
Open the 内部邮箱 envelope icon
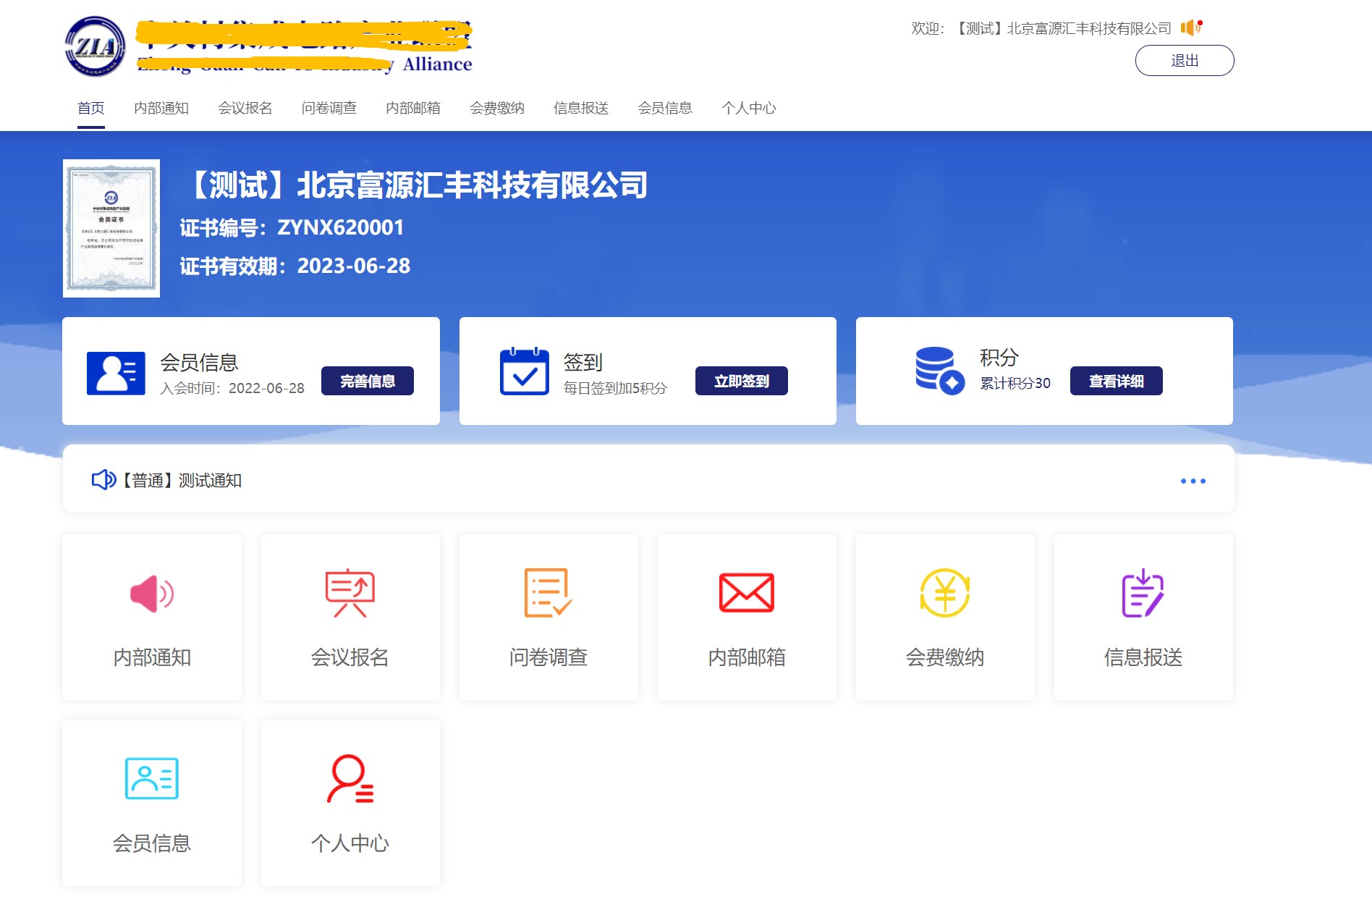click(746, 593)
